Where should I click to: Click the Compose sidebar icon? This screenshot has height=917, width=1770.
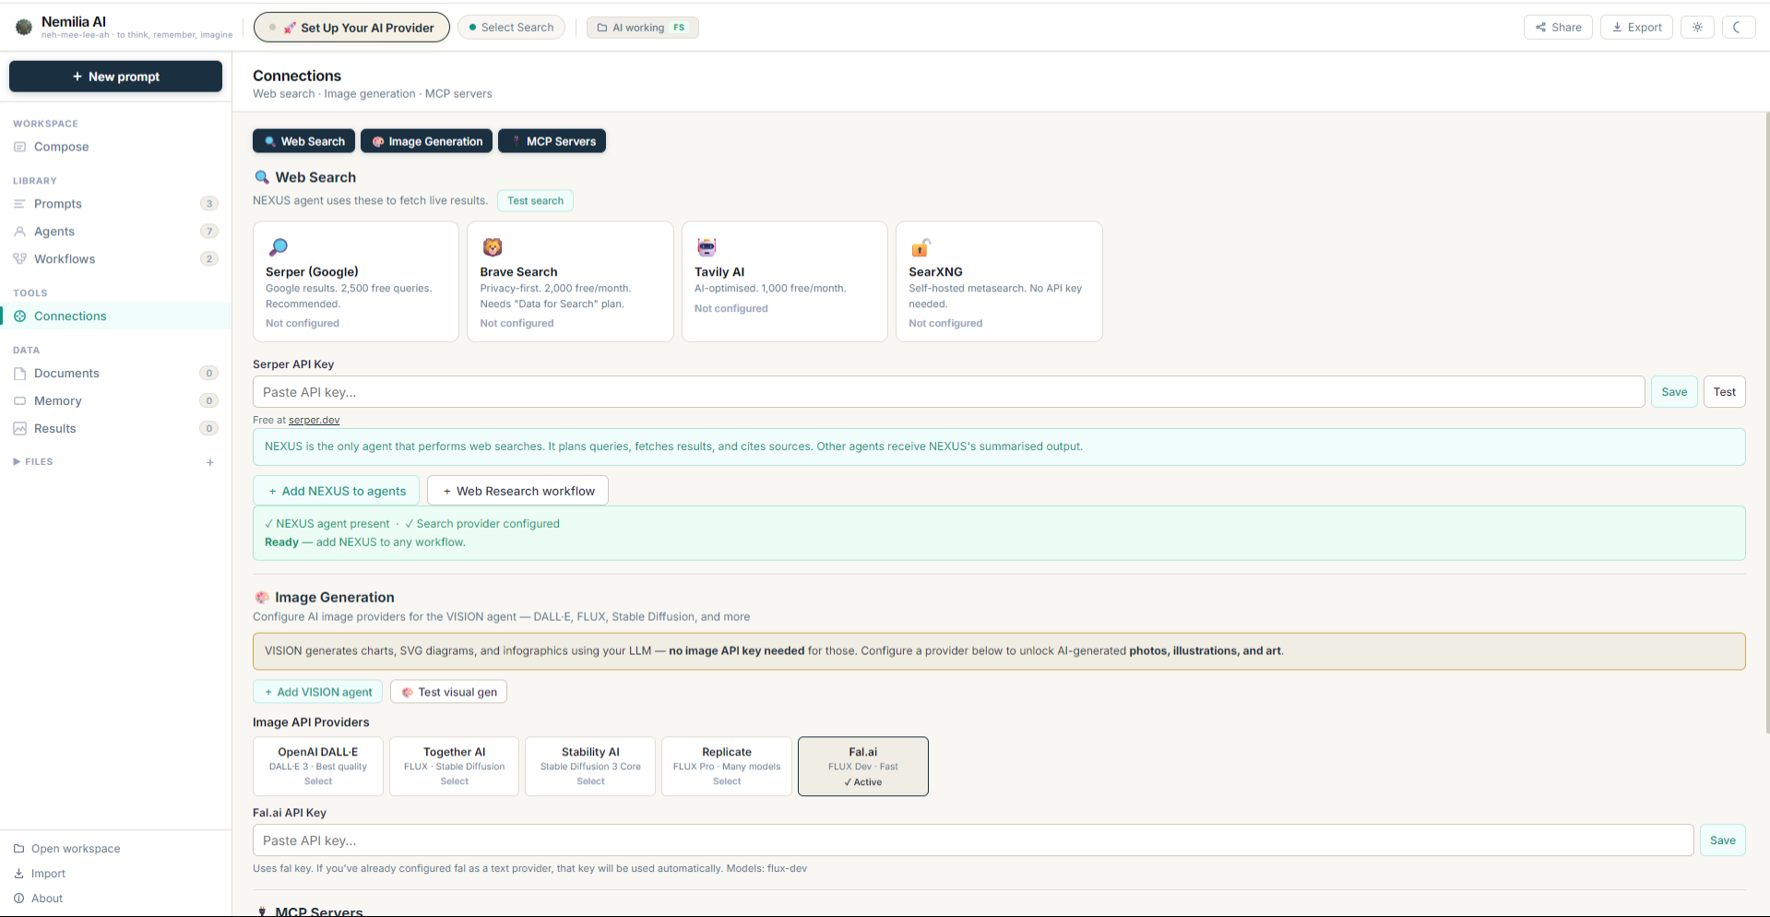(x=19, y=147)
